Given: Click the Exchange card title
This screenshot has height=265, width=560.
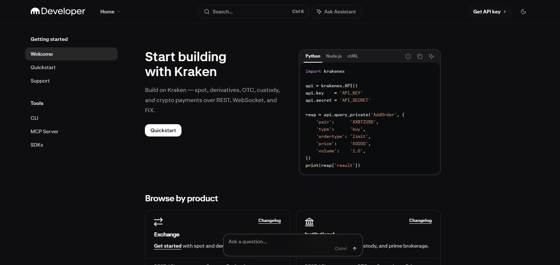Looking at the screenshot, I should (167, 235).
